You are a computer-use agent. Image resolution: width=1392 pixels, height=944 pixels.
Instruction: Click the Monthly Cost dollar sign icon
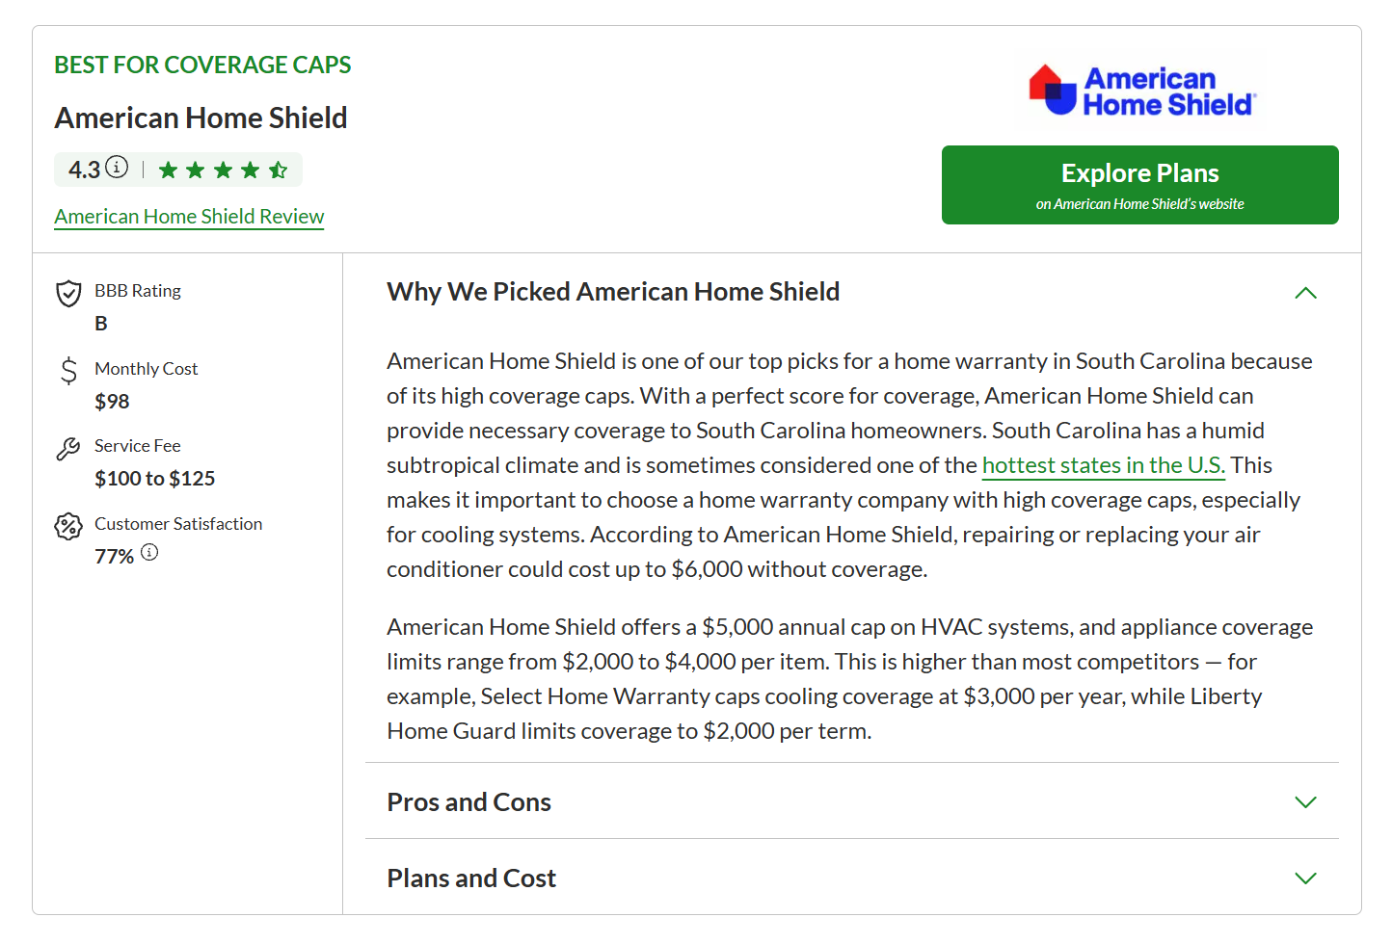click(x=68, y=371)
